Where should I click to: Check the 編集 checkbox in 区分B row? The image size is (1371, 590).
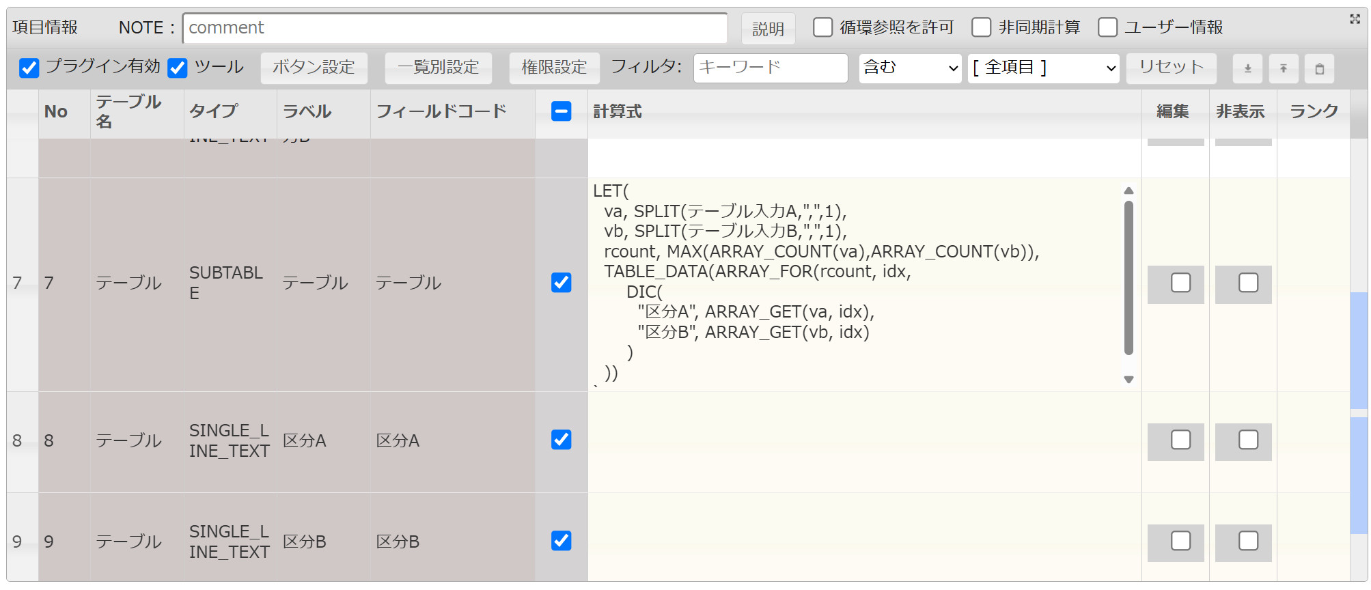pos(1180,541)
